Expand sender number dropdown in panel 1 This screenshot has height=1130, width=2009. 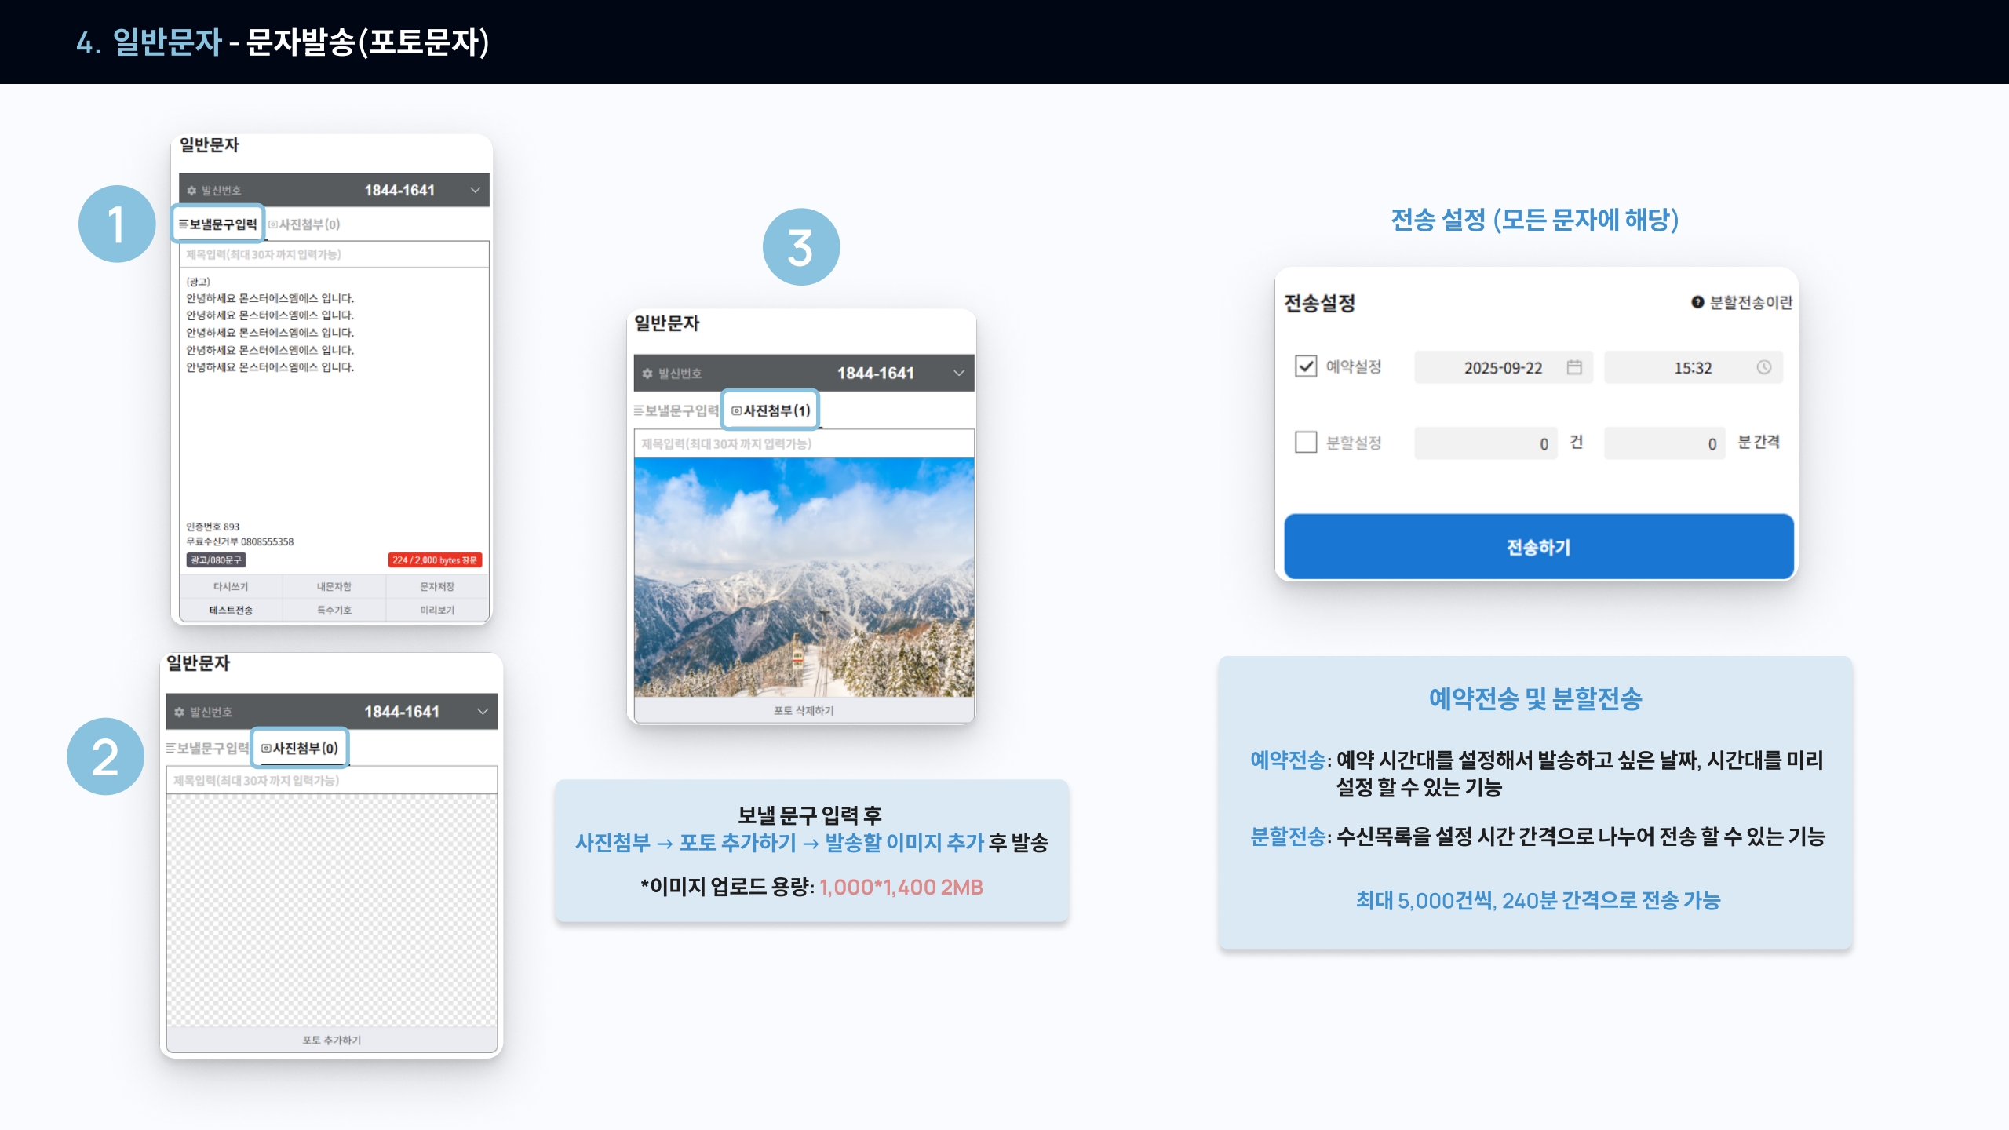coord(475,191)
